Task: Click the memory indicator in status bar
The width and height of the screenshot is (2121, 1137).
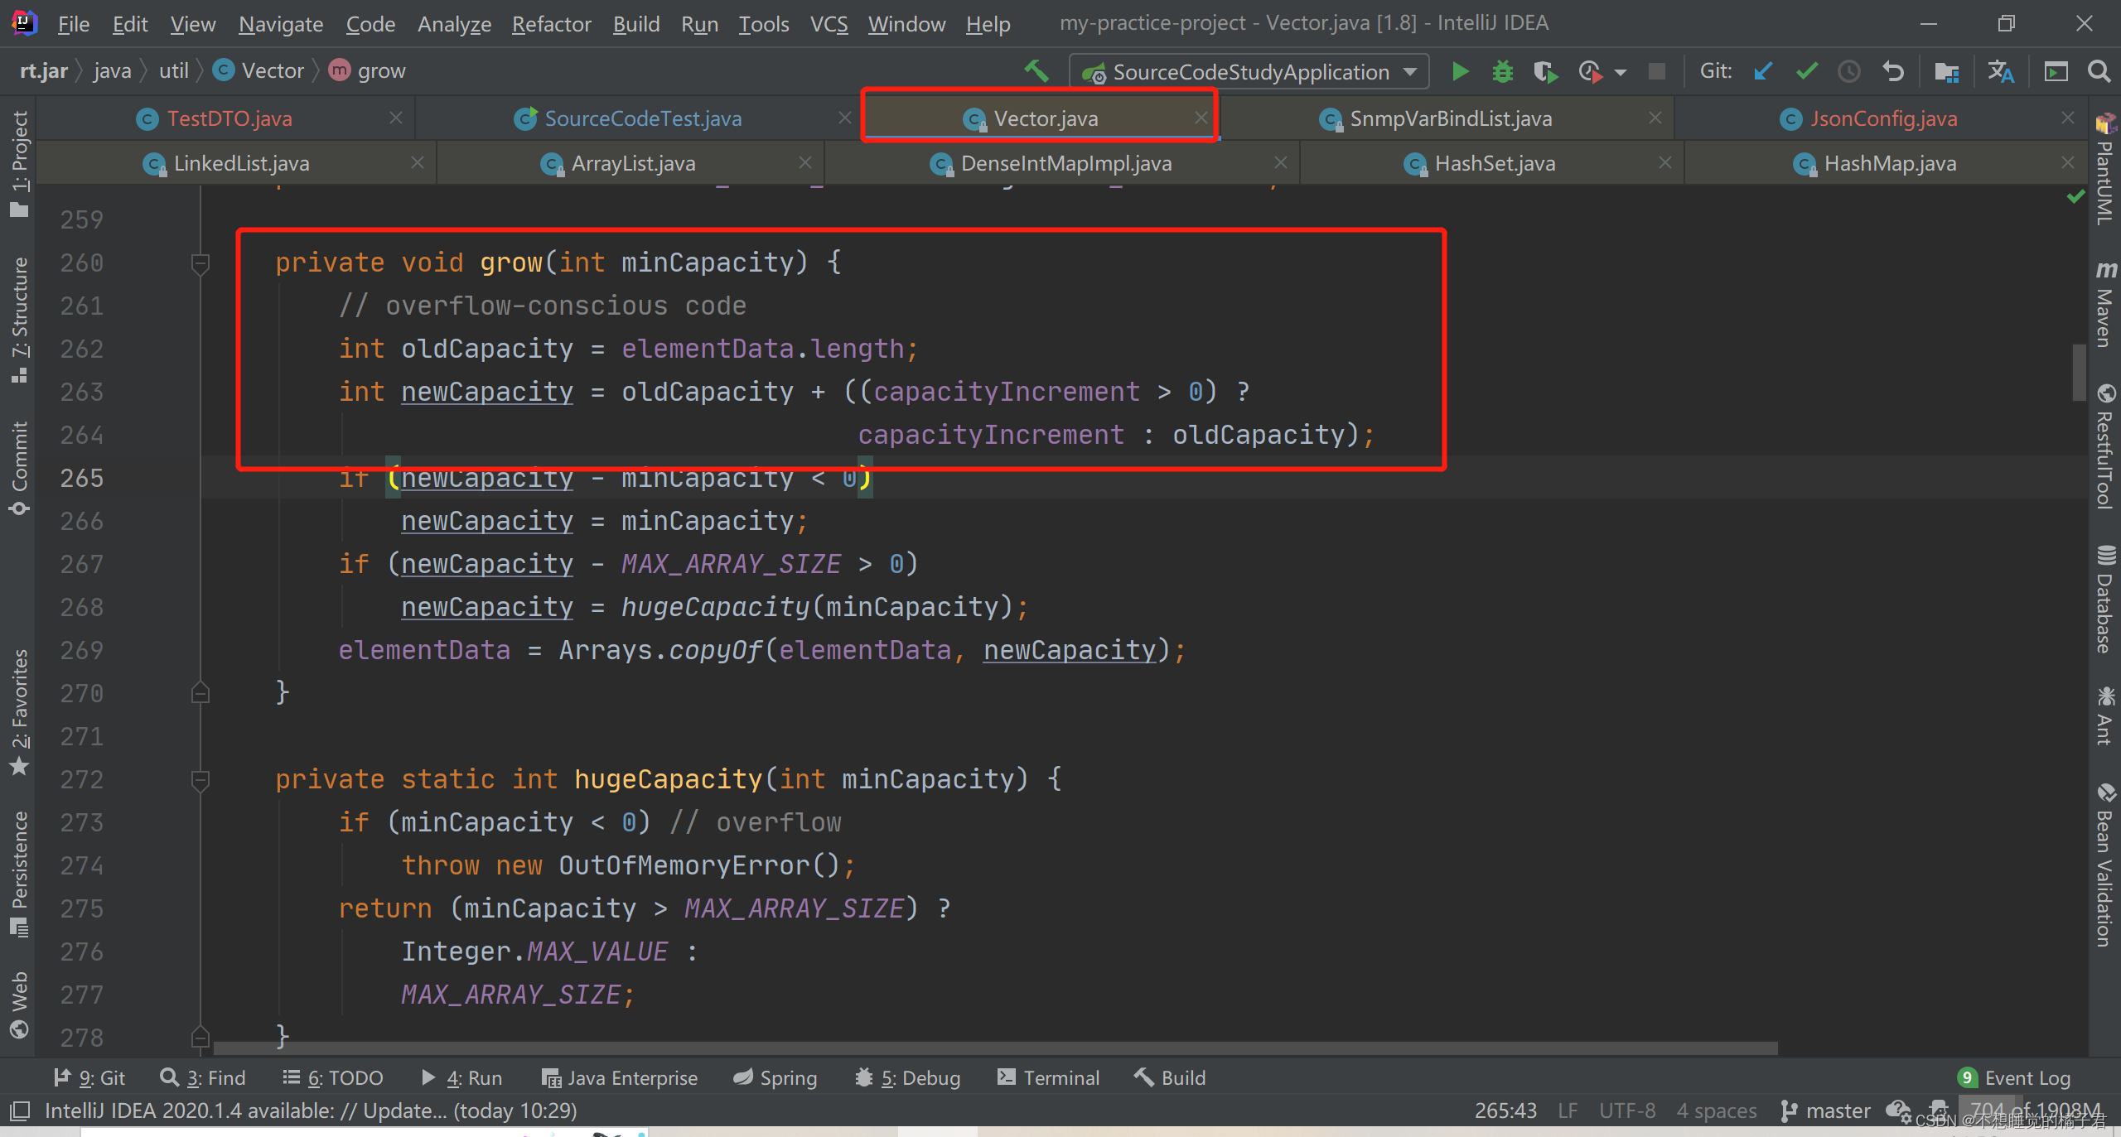Action: tap(2035, 1111)
